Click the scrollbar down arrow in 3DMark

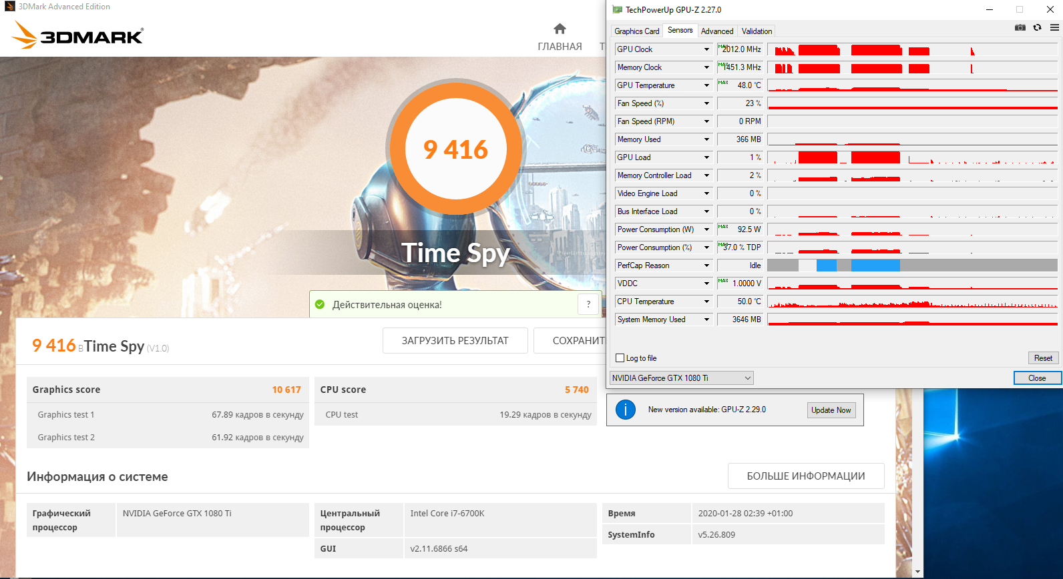(x=917, y=572)
